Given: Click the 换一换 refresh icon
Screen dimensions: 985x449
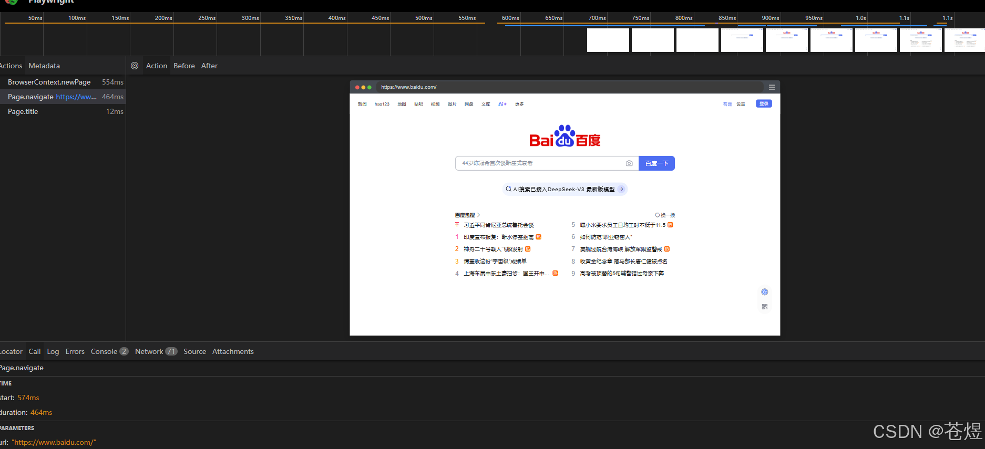Looking at the screenshot, I should point(657,215).
